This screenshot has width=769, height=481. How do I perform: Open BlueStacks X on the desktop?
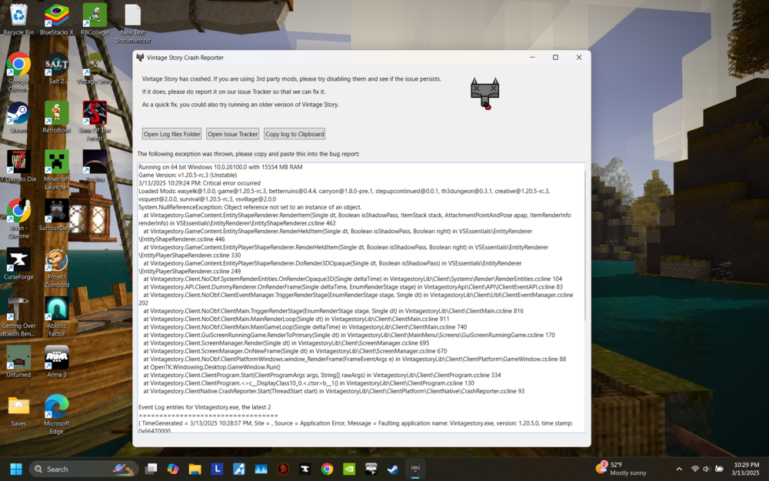(x=56, y=15)
